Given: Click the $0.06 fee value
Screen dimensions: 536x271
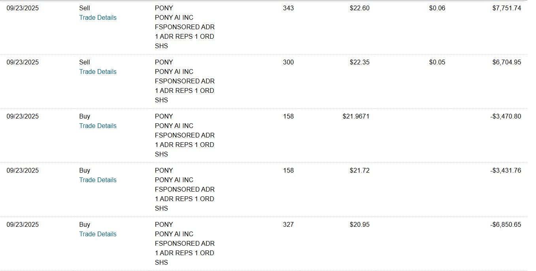Looking at the screenshot, I should [437, 8].
